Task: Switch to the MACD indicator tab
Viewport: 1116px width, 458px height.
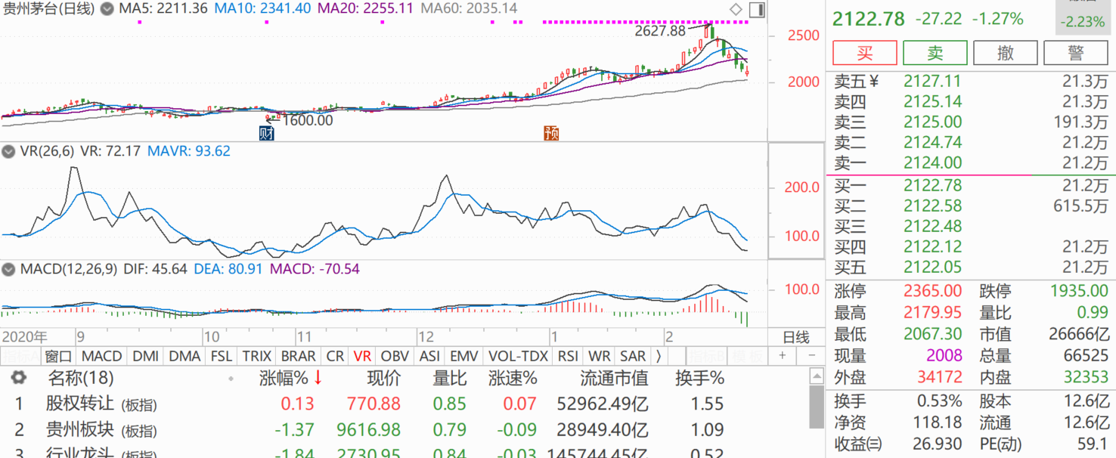Action: (x=101, y=356)
